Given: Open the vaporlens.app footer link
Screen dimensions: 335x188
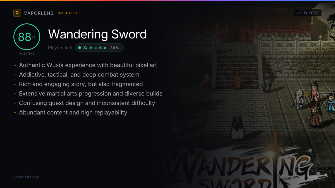Looking at the screenshot, I should (x=26, y=177).
